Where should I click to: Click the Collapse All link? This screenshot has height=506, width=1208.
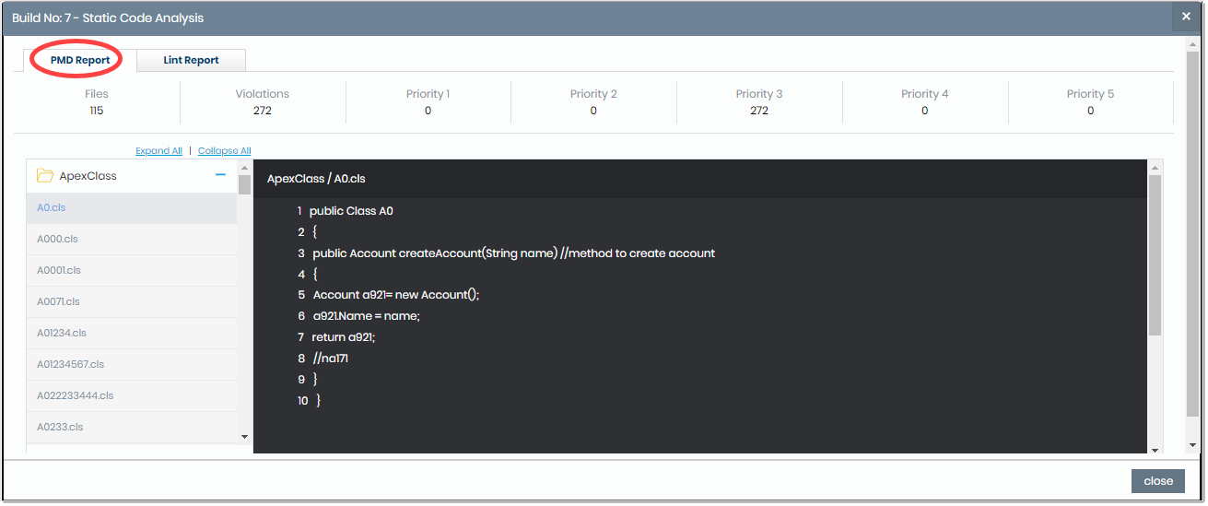pos(224,151)
